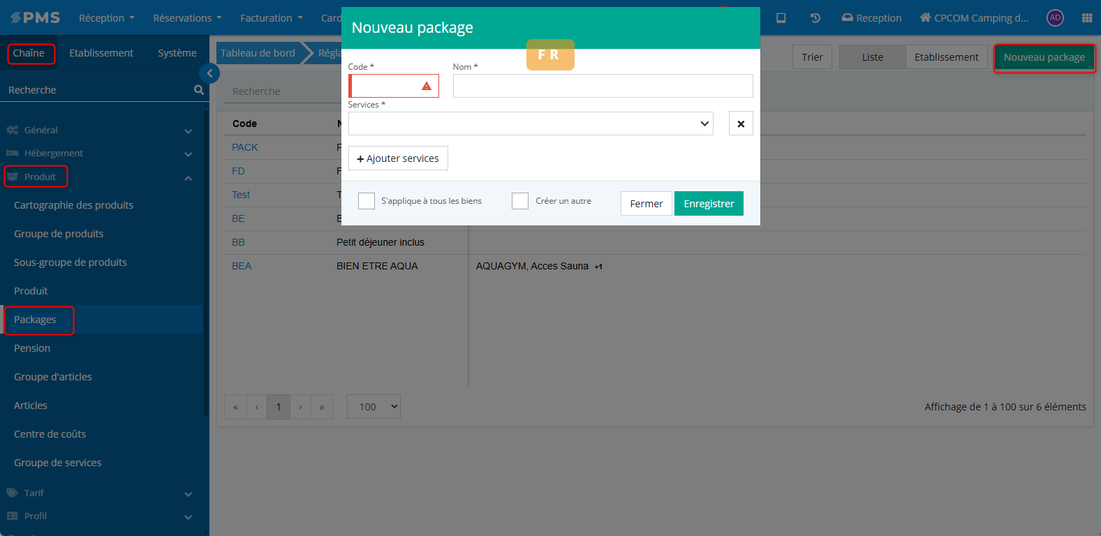1101x536 pixels.
Task: Click into the Nom input field
Action: click(x=603, y=86)
